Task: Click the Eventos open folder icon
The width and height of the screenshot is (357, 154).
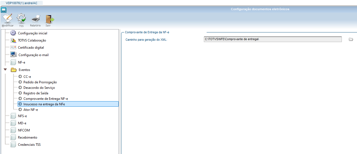Action: (14, 70)
